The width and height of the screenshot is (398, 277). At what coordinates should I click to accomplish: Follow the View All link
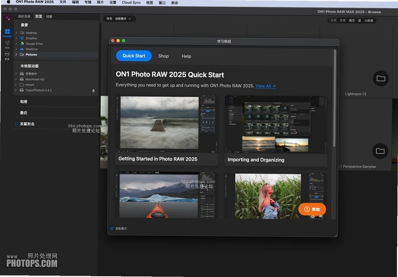[x=266, y=86]
